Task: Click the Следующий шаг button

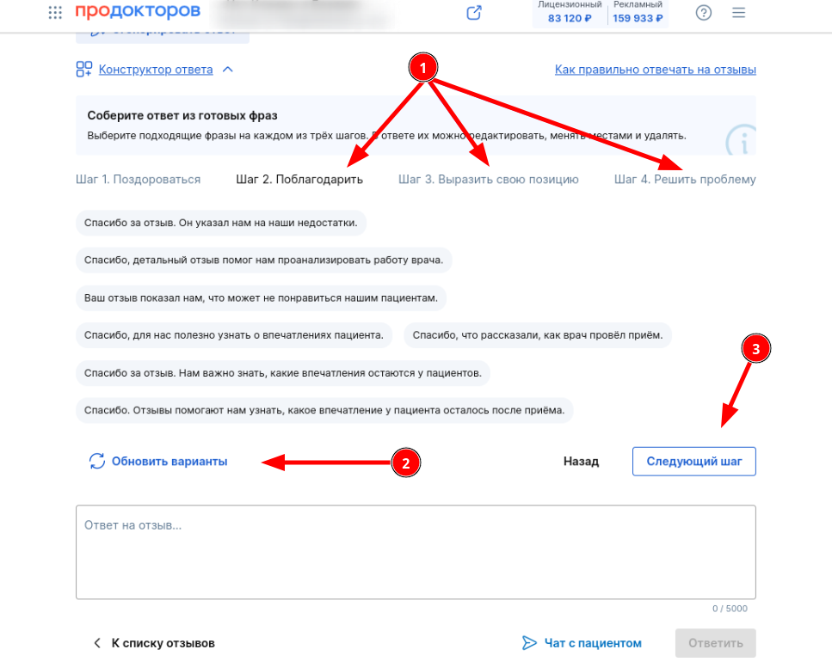Action: coord(694,461)
